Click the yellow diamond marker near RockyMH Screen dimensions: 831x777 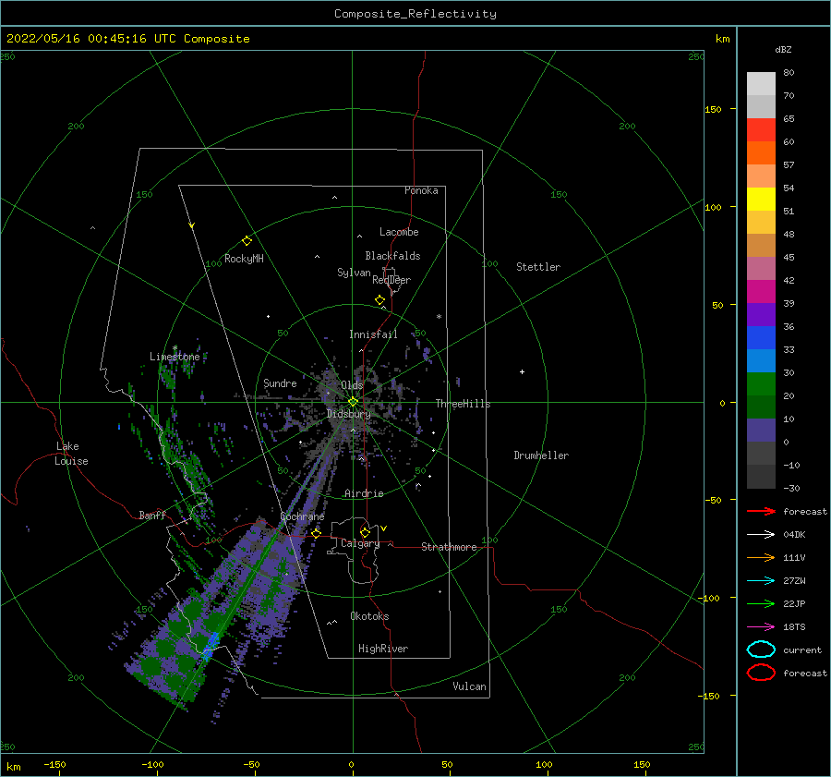point(247,241)
